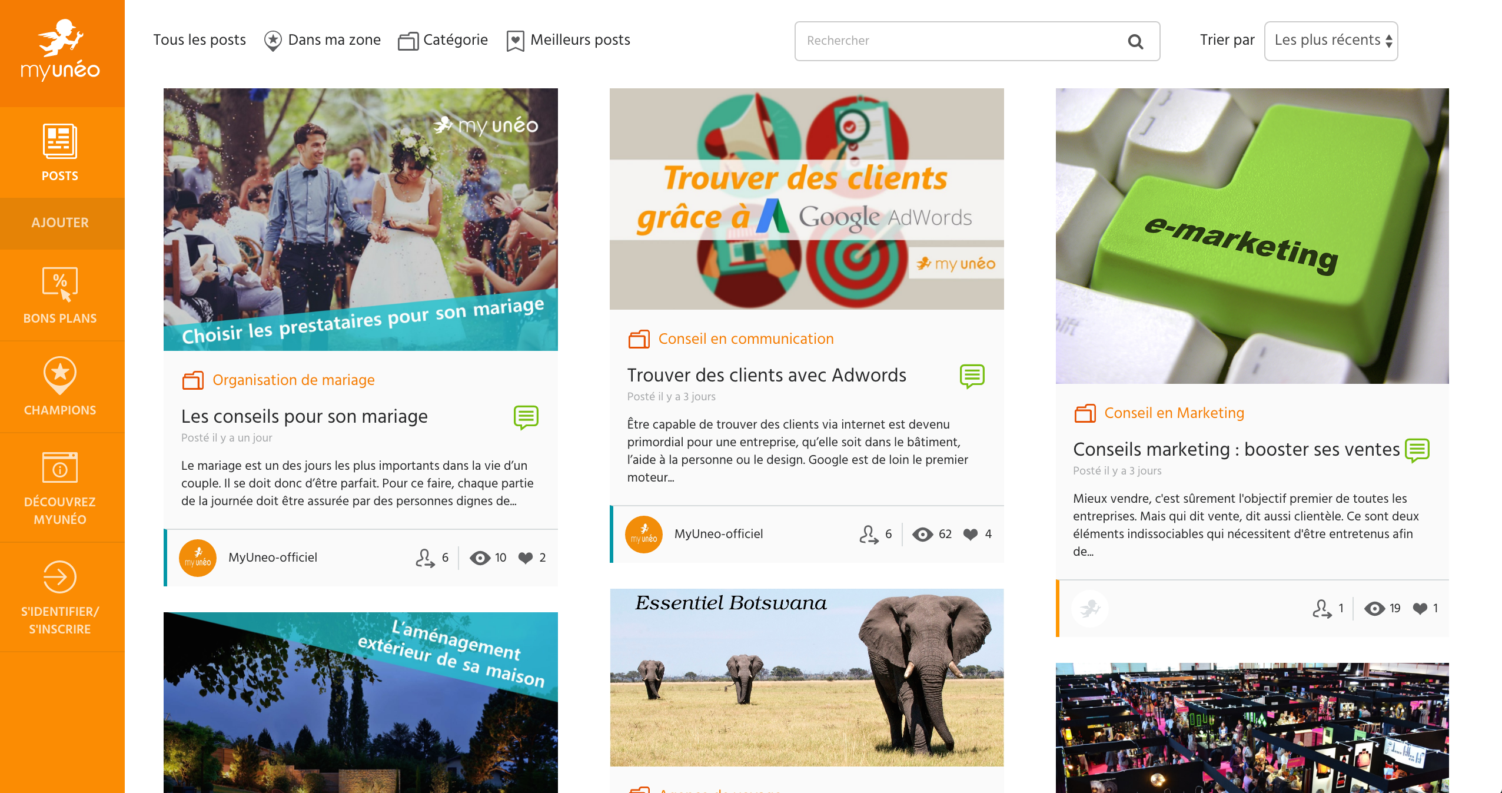The width and height of the screenshot is (1502, 793).
Task: Like the mariage post heart icon
Action: 525,558
